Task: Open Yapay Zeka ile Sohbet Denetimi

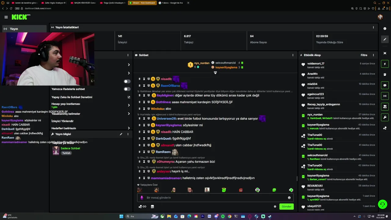Action: [72, 97]
